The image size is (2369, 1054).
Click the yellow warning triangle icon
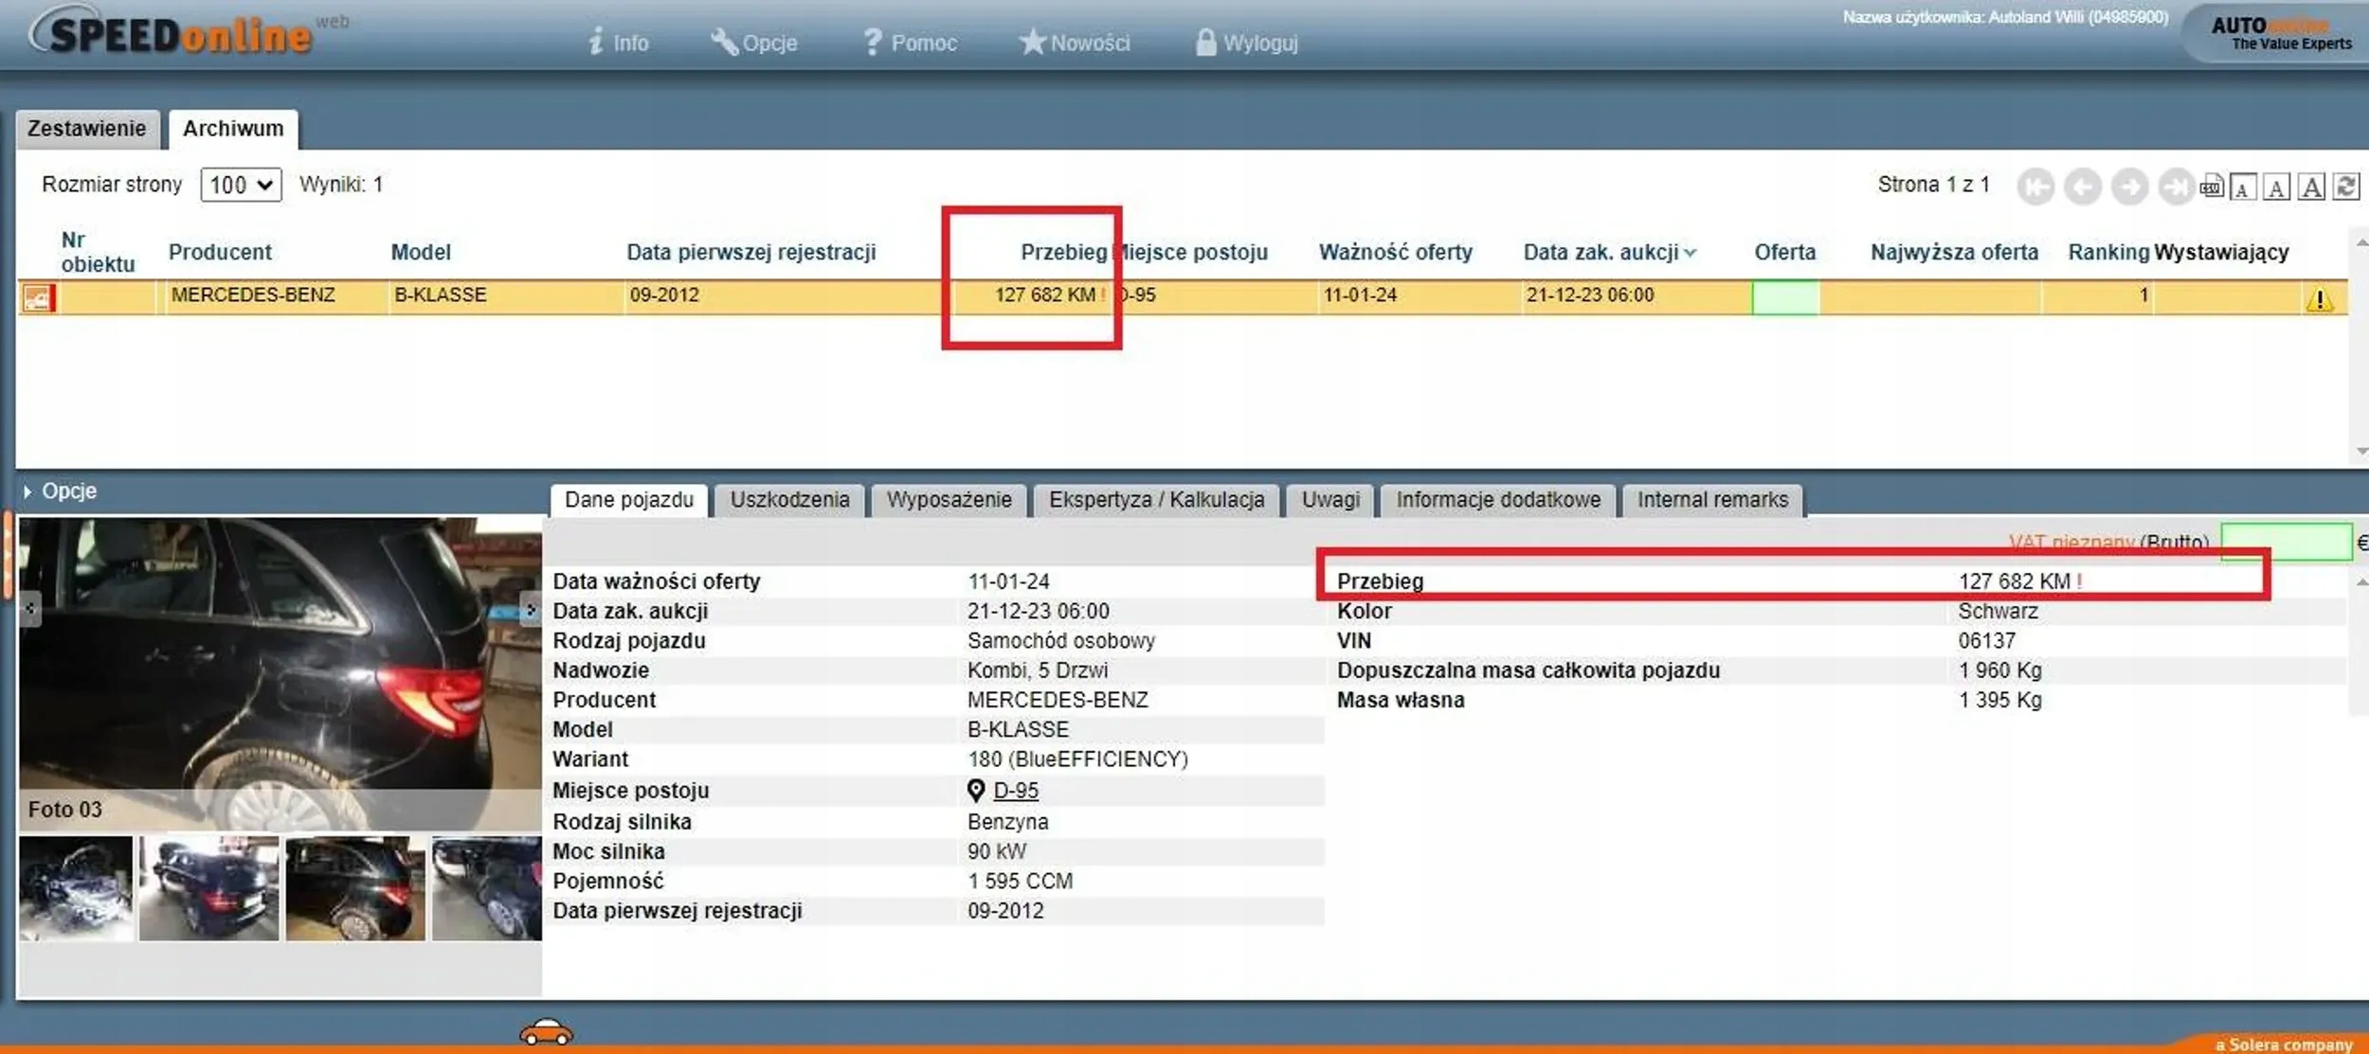tap(2319, 300)
